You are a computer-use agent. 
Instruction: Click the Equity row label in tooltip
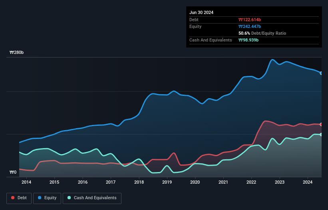[x=195, y=26]
